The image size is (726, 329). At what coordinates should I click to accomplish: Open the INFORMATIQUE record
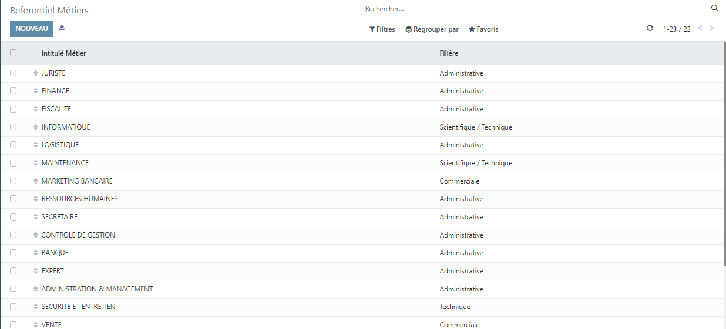[x=66, y=127]
